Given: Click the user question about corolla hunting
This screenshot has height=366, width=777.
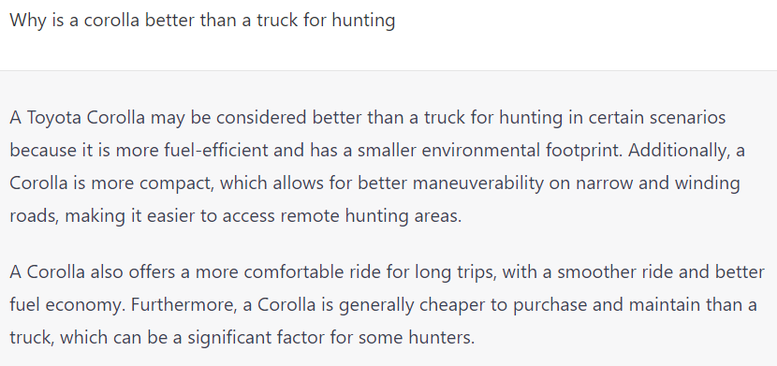Looking at the screenshot, I should (202, 21).
